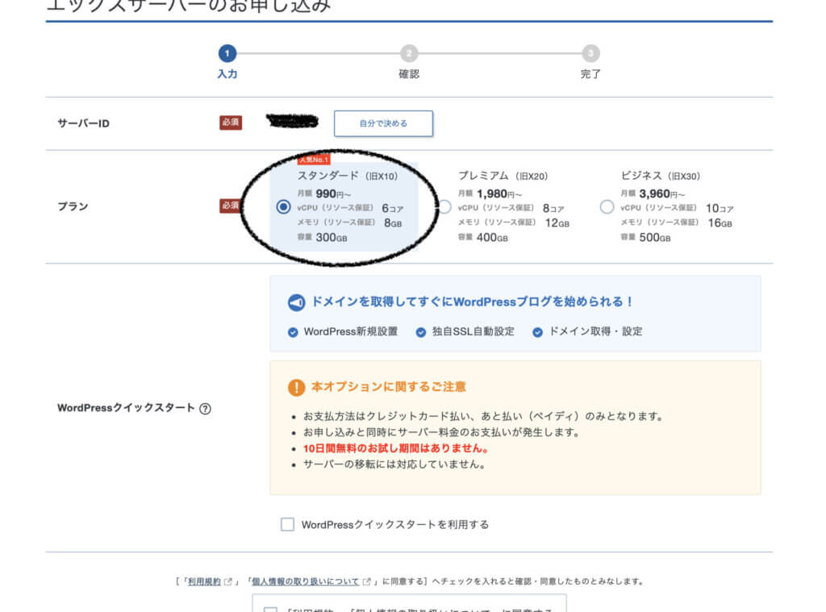Click the checkmark icon beside 独自SSL自動設定
The image size is (826, 612).
coord(421,332)
